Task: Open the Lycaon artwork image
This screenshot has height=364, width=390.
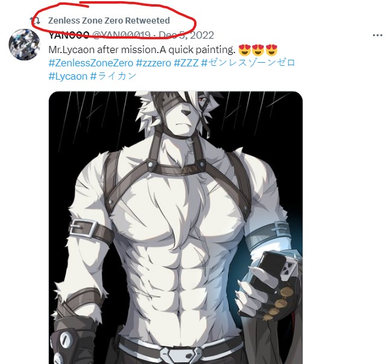Action: [175, 228]
